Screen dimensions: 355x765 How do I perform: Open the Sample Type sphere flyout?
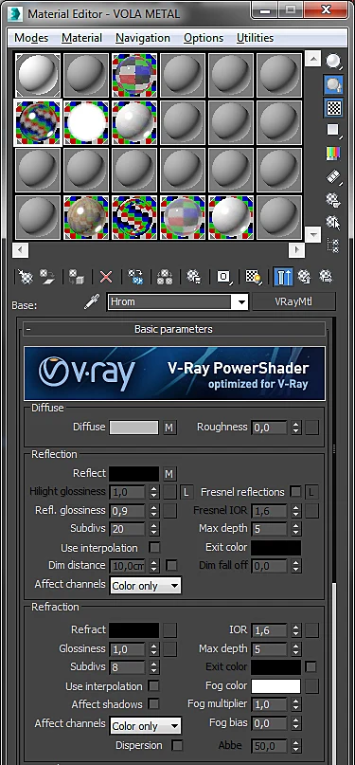(333, 62)
